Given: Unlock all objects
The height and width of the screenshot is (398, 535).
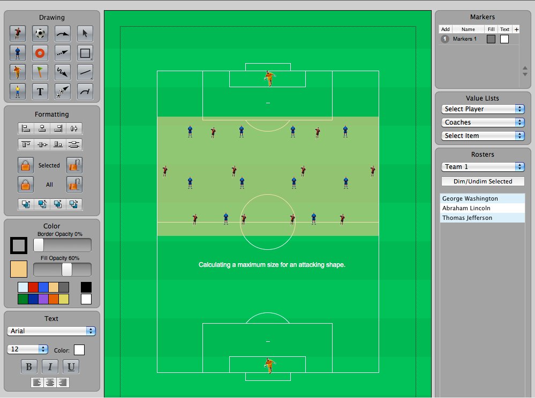Looking at the screenshot, I should (74, 185).
